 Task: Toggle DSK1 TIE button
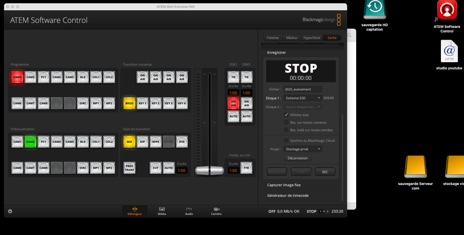click(233, 77)
